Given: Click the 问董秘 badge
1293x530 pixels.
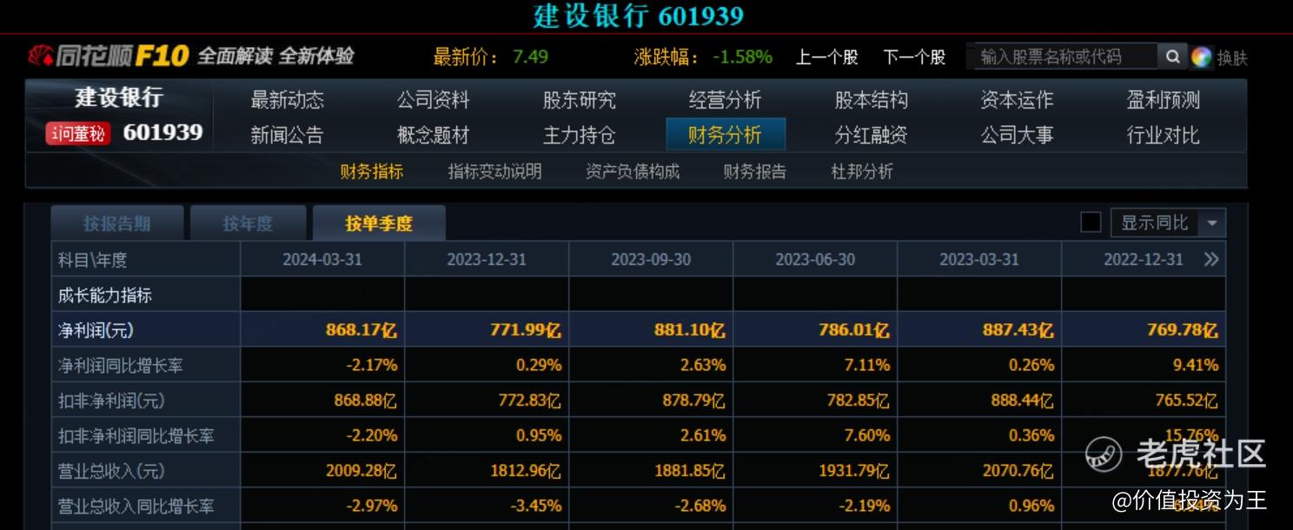Looking at the screenshot, I should pos(78,133).
